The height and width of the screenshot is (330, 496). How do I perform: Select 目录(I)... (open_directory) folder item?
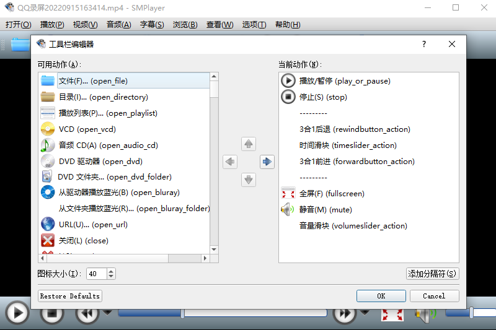(103, 97)
